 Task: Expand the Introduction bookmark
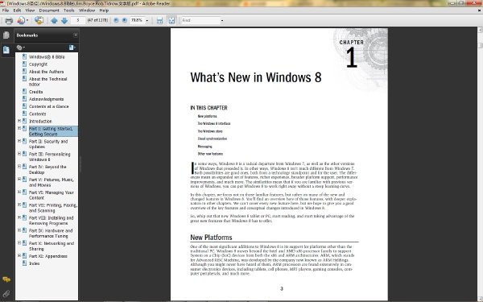coord(19,121)
